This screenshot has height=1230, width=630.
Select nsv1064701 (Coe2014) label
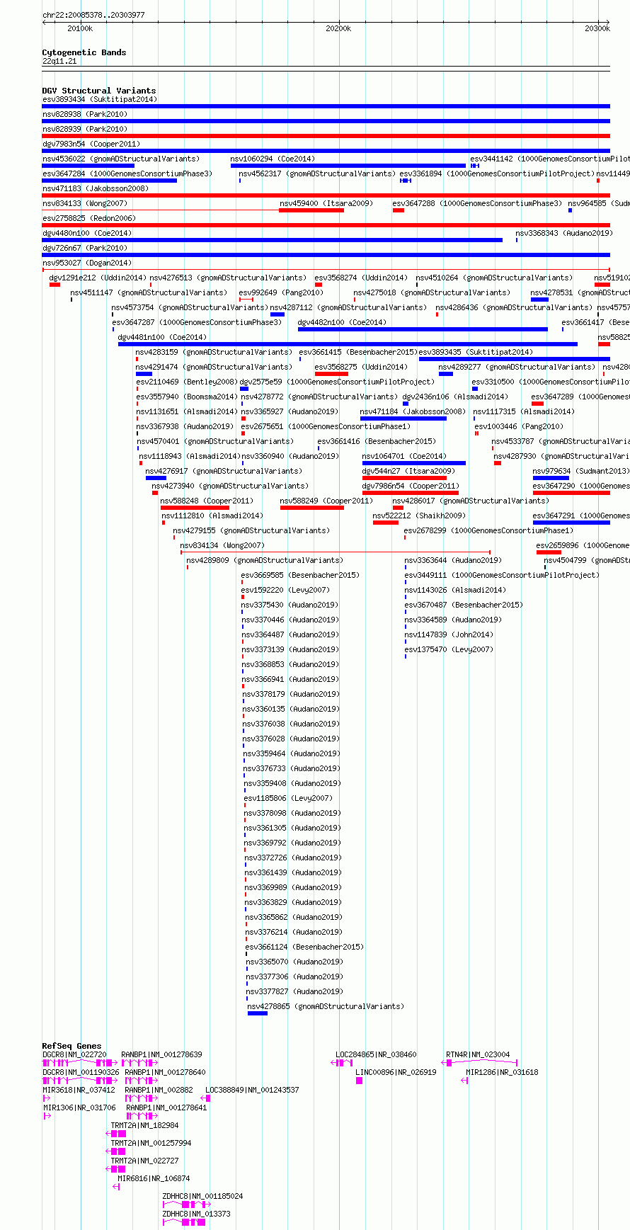[405, 456]
